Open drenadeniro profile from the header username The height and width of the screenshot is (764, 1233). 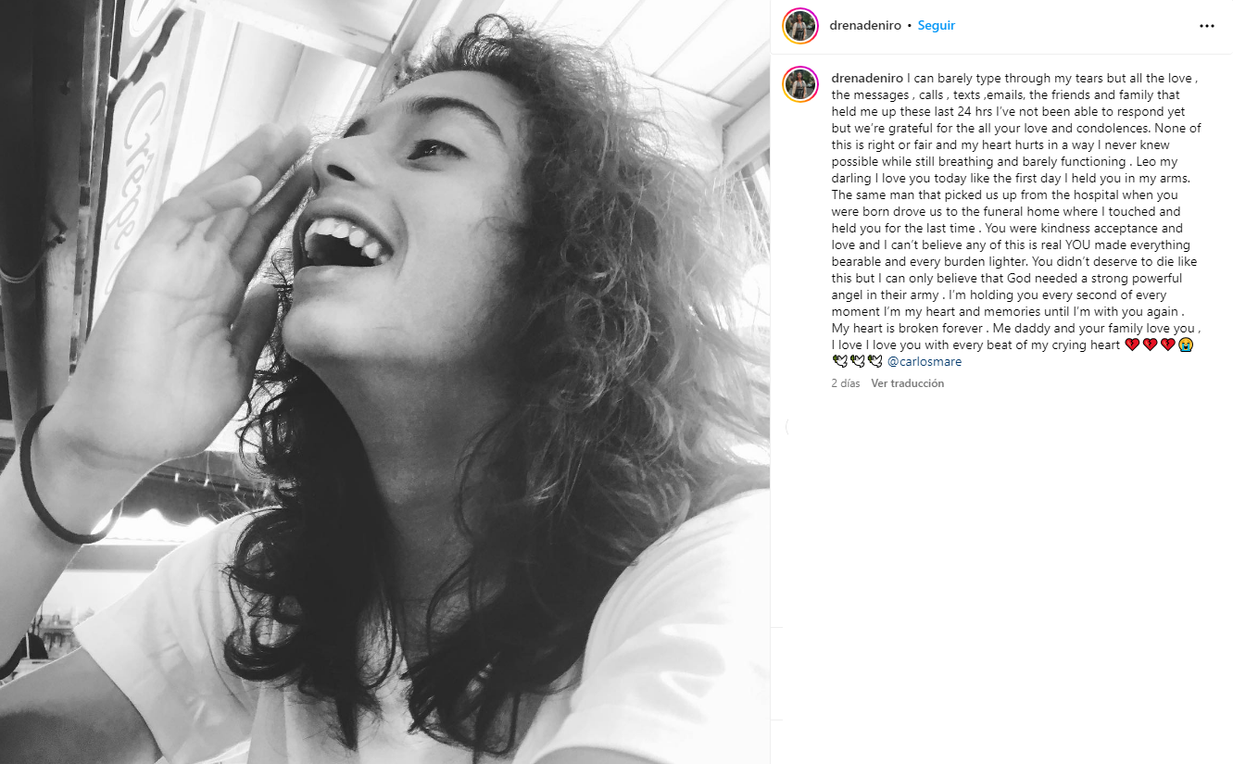[865, 26]
